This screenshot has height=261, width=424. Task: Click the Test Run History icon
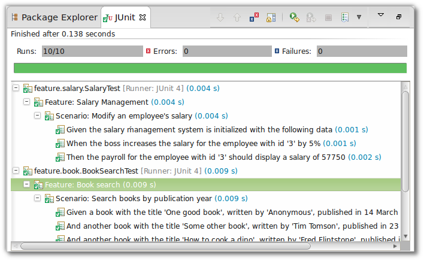coord(344,17)
